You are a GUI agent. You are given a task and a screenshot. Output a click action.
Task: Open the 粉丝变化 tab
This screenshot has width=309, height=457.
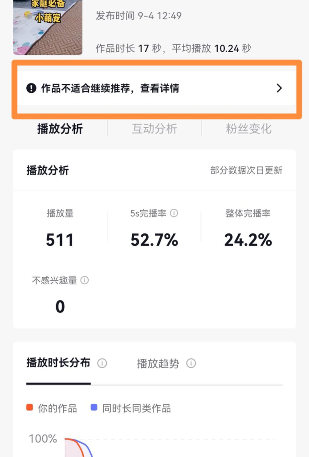tap(248, 129)
